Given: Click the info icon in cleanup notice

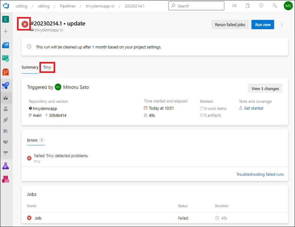Looking at the screenshot, I should [x=29, y=47].
